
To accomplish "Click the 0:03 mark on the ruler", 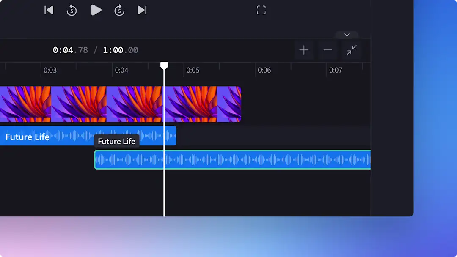I will (x=50, y=70).
